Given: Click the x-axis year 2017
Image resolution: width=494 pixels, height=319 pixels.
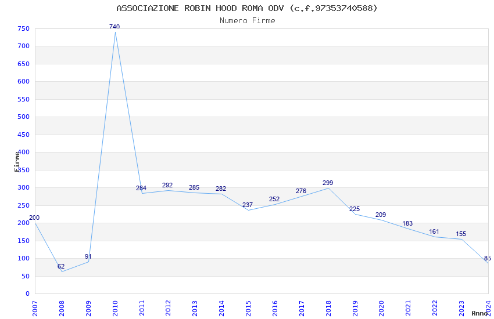Looking at the screenshot, I should tap(302, 309).
